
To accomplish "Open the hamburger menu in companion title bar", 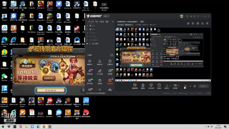I will 198,16.
